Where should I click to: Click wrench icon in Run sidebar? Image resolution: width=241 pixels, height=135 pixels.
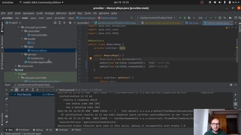tap(7, 99)
